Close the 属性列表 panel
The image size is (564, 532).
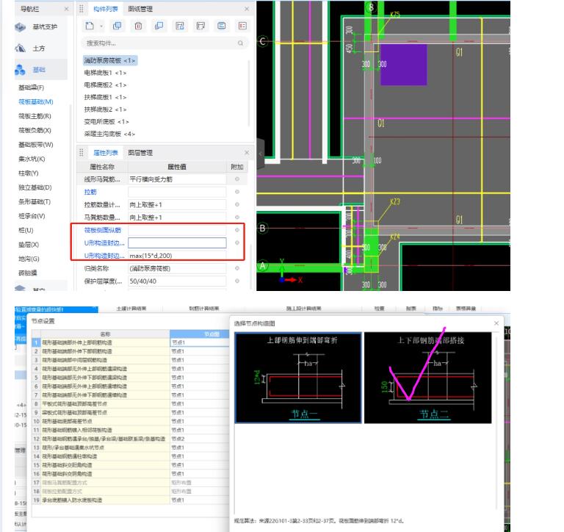(247, 153)
